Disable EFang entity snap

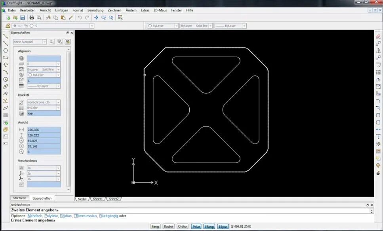click(x=209, y=226)
